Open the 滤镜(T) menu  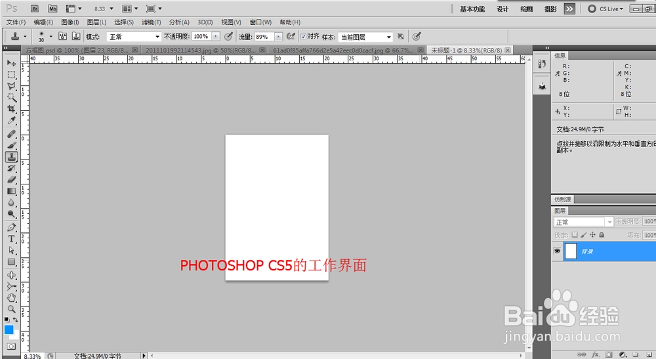click(x=151, y=22)
